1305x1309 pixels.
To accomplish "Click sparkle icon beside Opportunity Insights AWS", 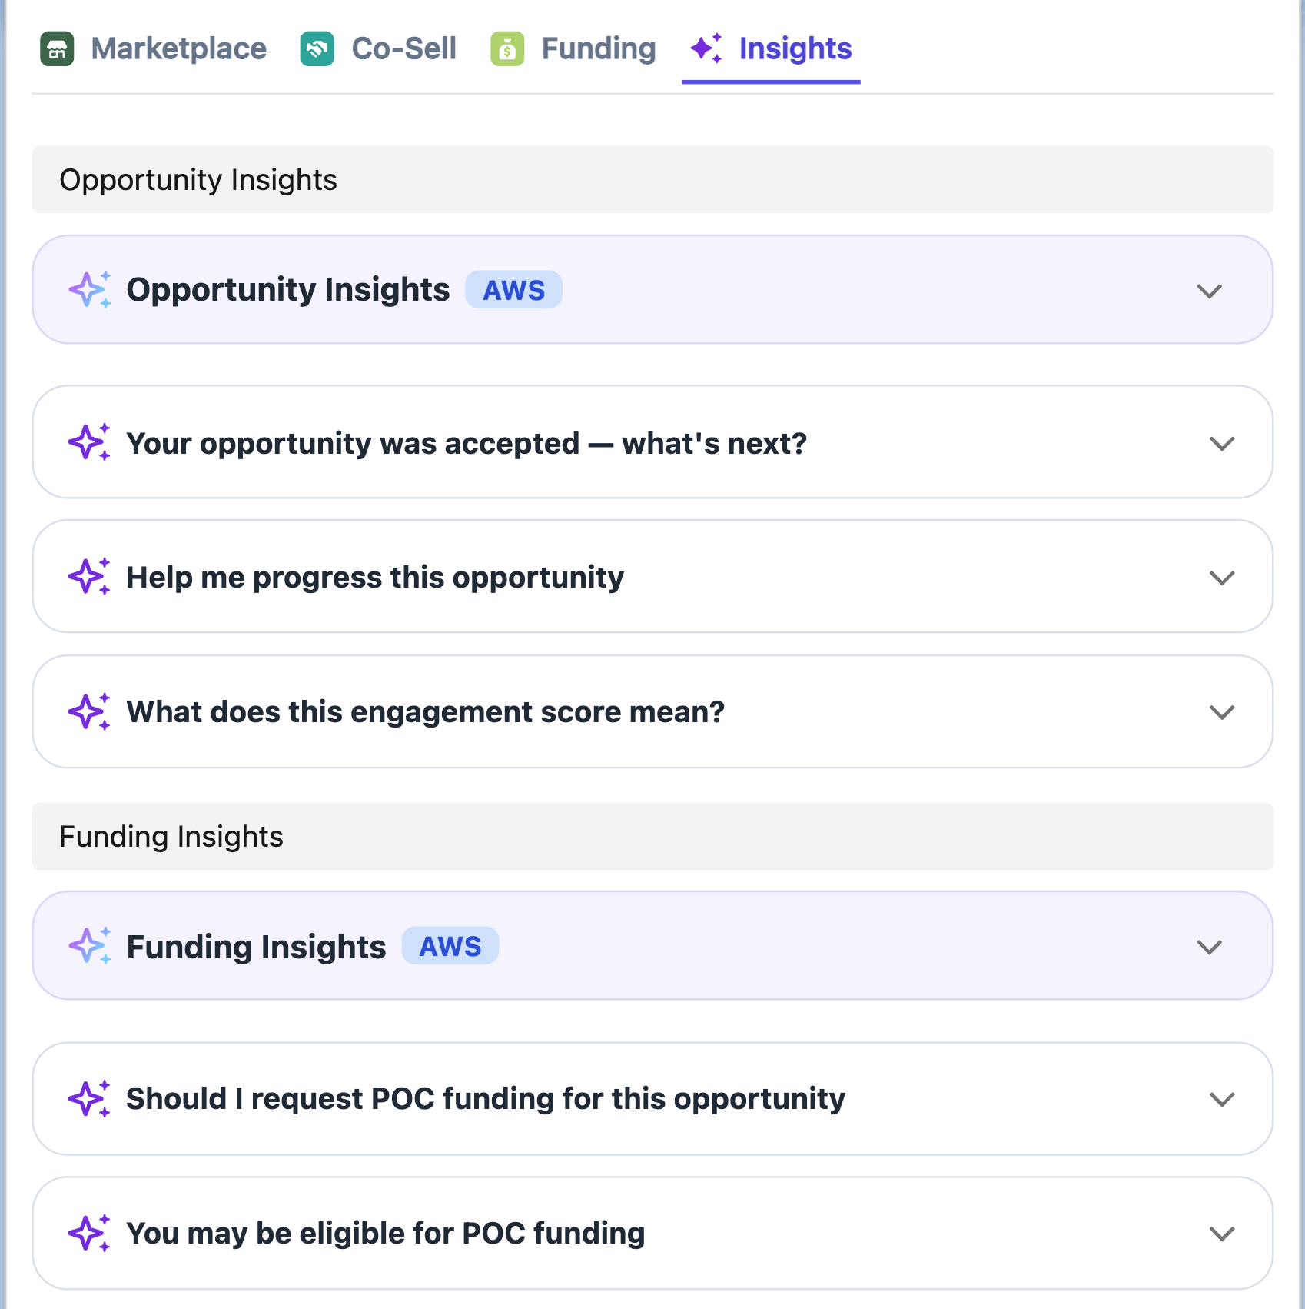I will point(89,290).
